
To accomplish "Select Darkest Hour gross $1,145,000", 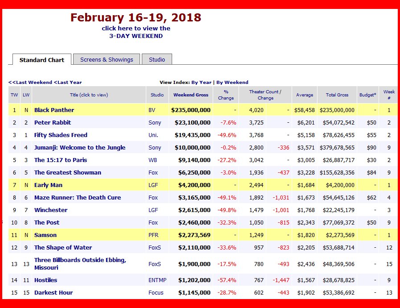I will 194,293.
